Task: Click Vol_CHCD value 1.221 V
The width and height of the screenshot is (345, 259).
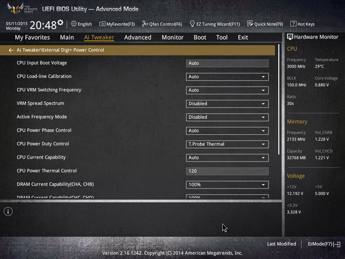Action: pos(322,158)
